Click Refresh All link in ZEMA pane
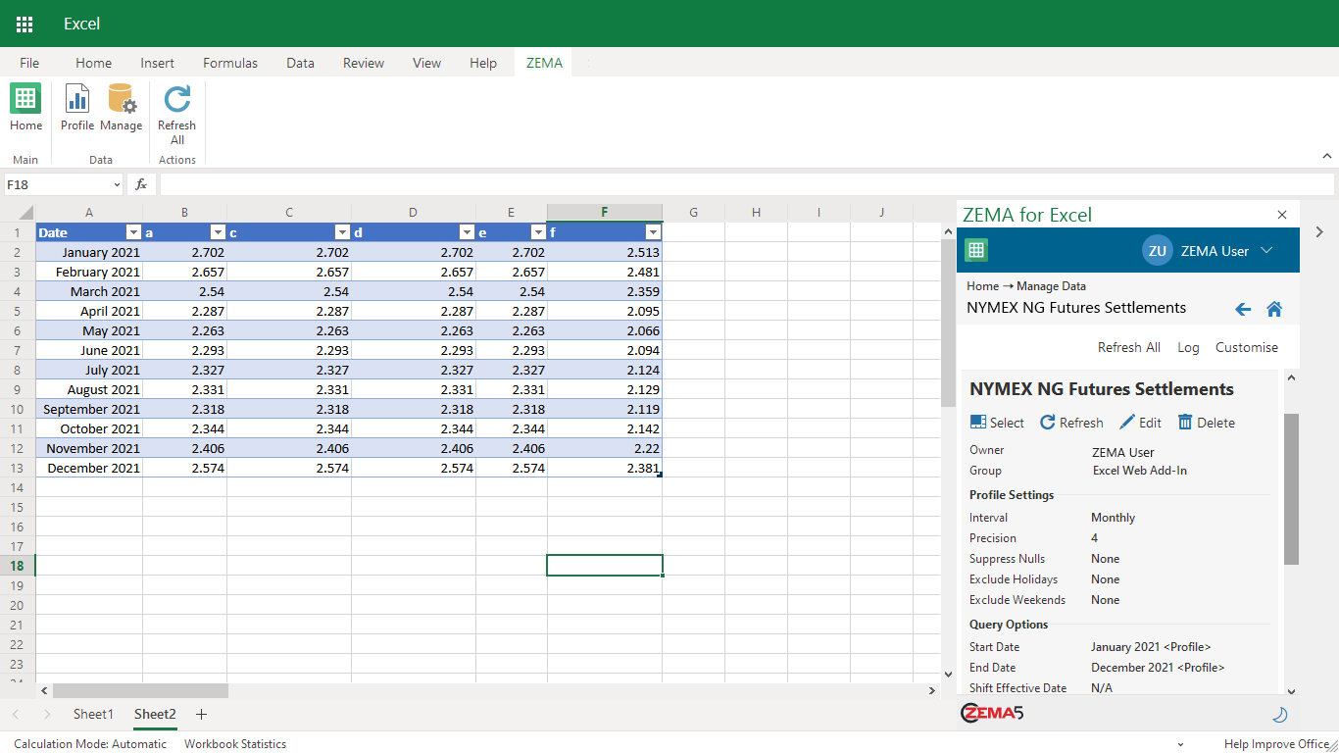Viewport: 1339px width, 753px height. tap(1129, 347)
